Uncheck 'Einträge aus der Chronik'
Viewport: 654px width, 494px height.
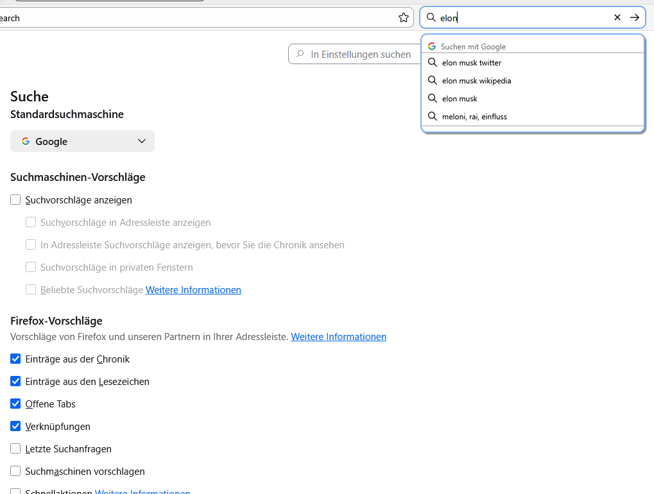15,359
